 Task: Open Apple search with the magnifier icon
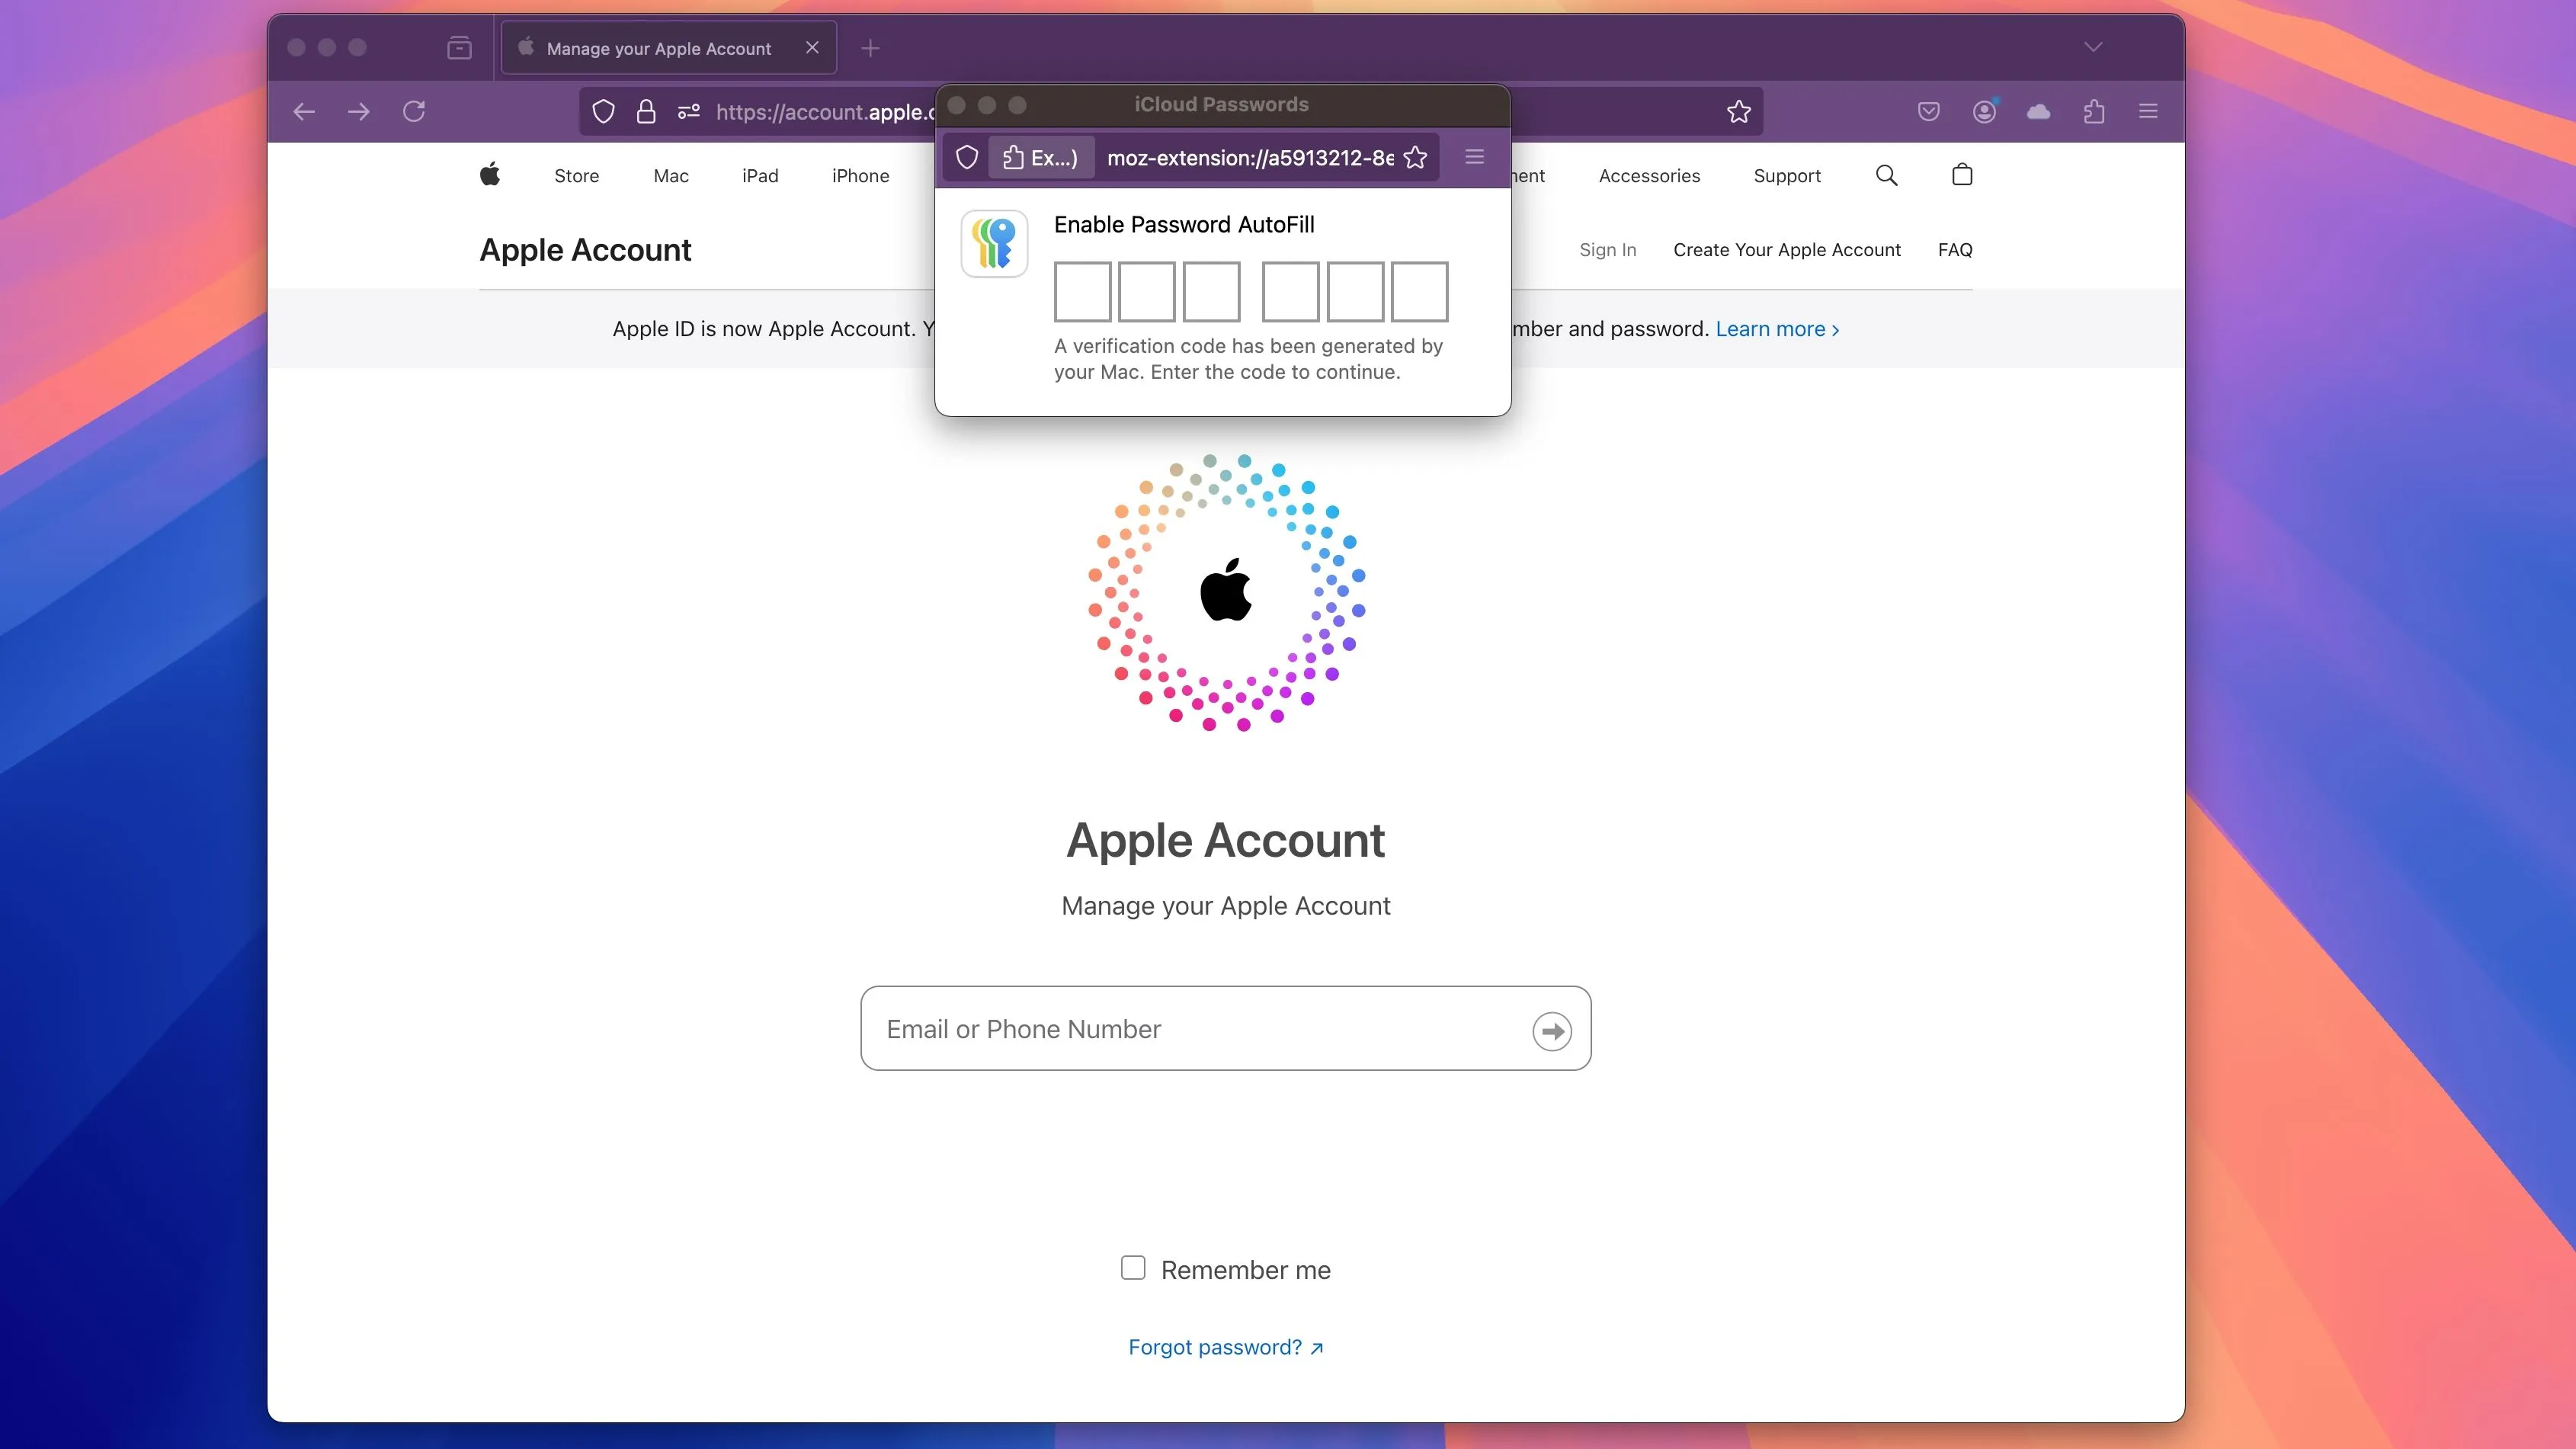click(1886, 175)
